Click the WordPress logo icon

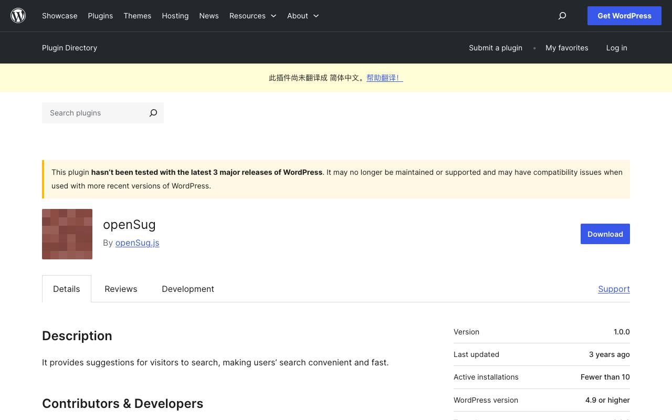coord(18,16)
